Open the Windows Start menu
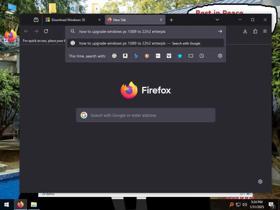This screenshot has height=210, width=280. pos(7,205)
